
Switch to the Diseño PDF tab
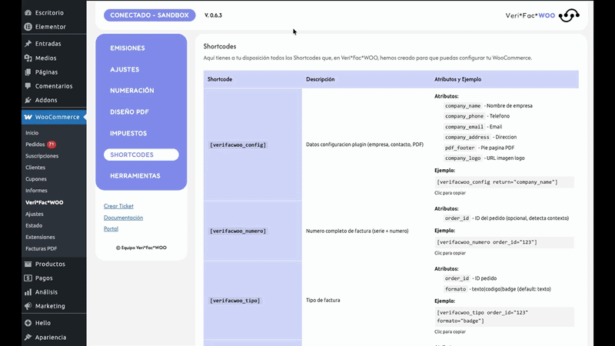tap(129, 111)
